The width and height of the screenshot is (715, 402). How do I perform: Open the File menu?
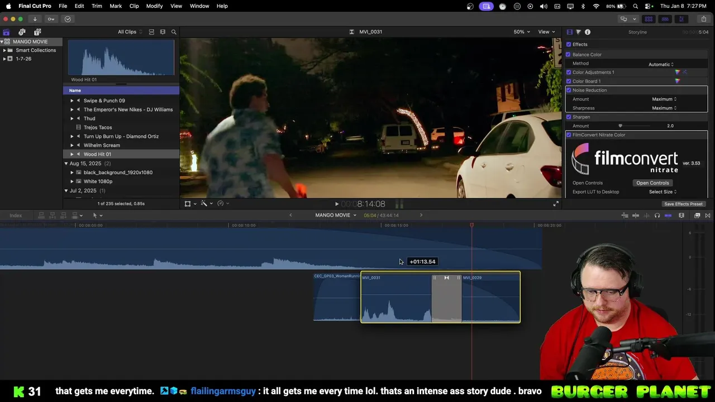tap(63, 6)
